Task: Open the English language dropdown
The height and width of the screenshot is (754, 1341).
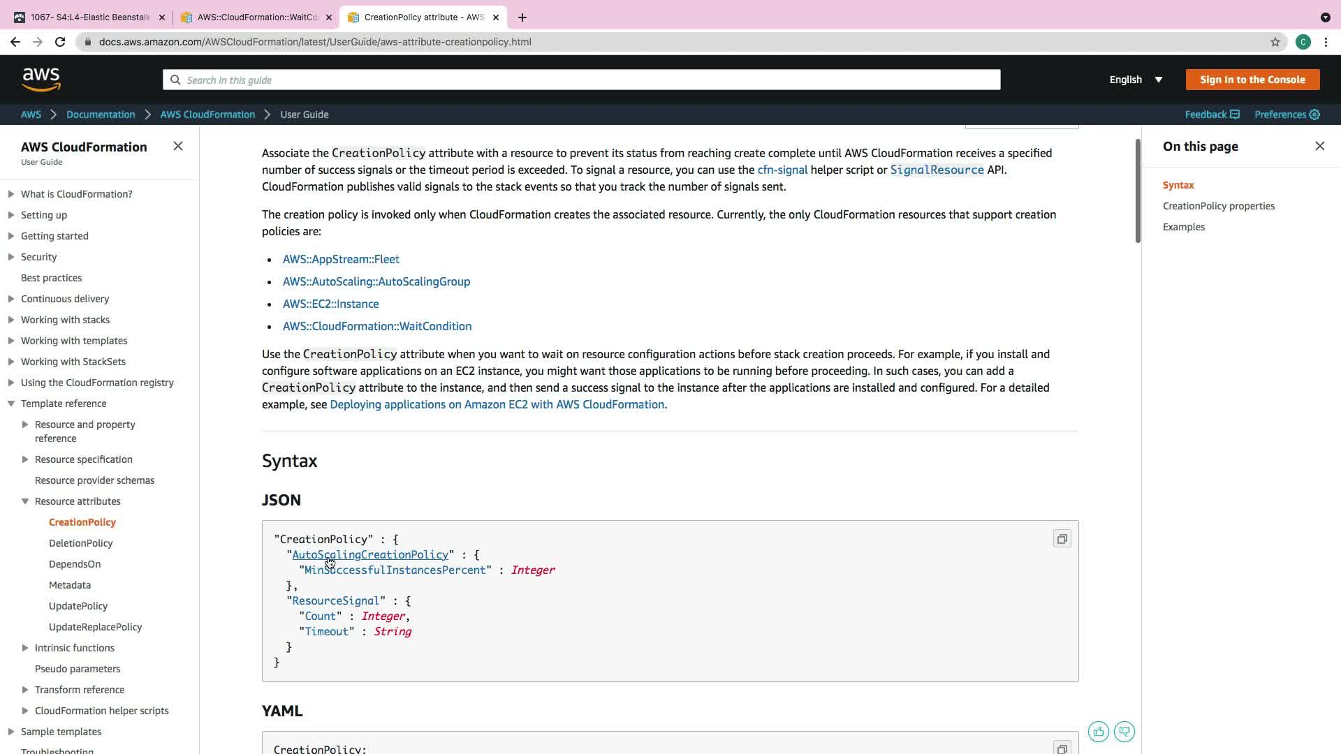Action: (1136, 80)
